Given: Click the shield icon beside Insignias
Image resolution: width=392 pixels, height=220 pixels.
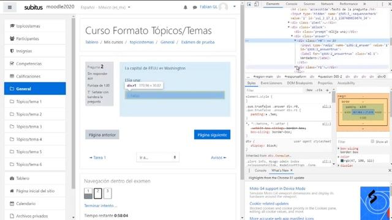Looking at the screenshot, I should click(x=12, y=51).
